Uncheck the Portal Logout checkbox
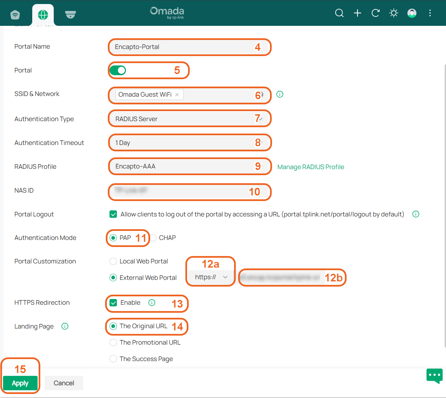The height and width of the screenshot is (398, 446). coord(113,214)
